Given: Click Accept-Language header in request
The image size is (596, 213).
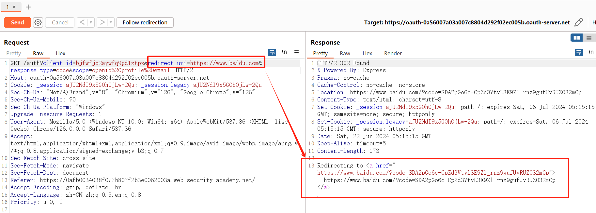Looking at the screenshot, I should click(x=76, y=195).
